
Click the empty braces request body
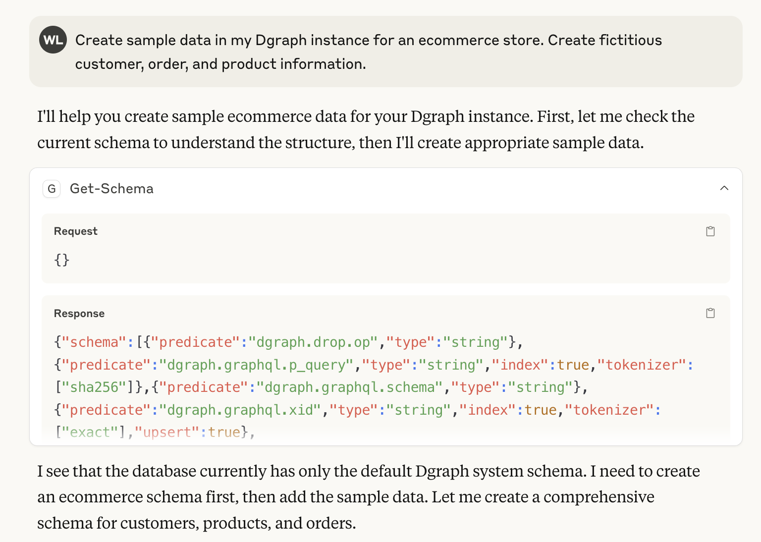tap(62, 260)
